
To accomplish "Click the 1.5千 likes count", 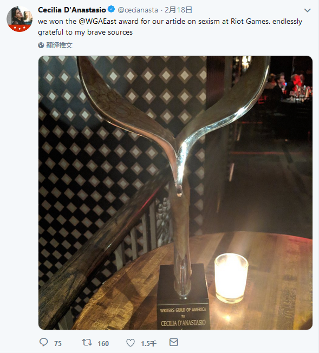I will (148, 344).
